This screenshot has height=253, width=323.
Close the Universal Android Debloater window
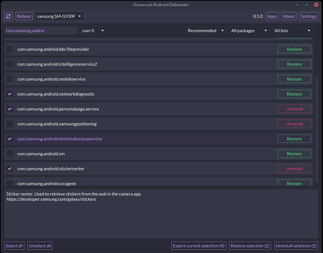coord(316,4)
